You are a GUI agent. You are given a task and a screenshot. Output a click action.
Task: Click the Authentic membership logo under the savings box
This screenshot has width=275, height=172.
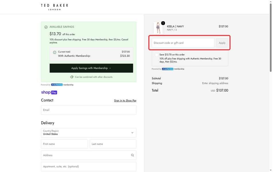57,85
